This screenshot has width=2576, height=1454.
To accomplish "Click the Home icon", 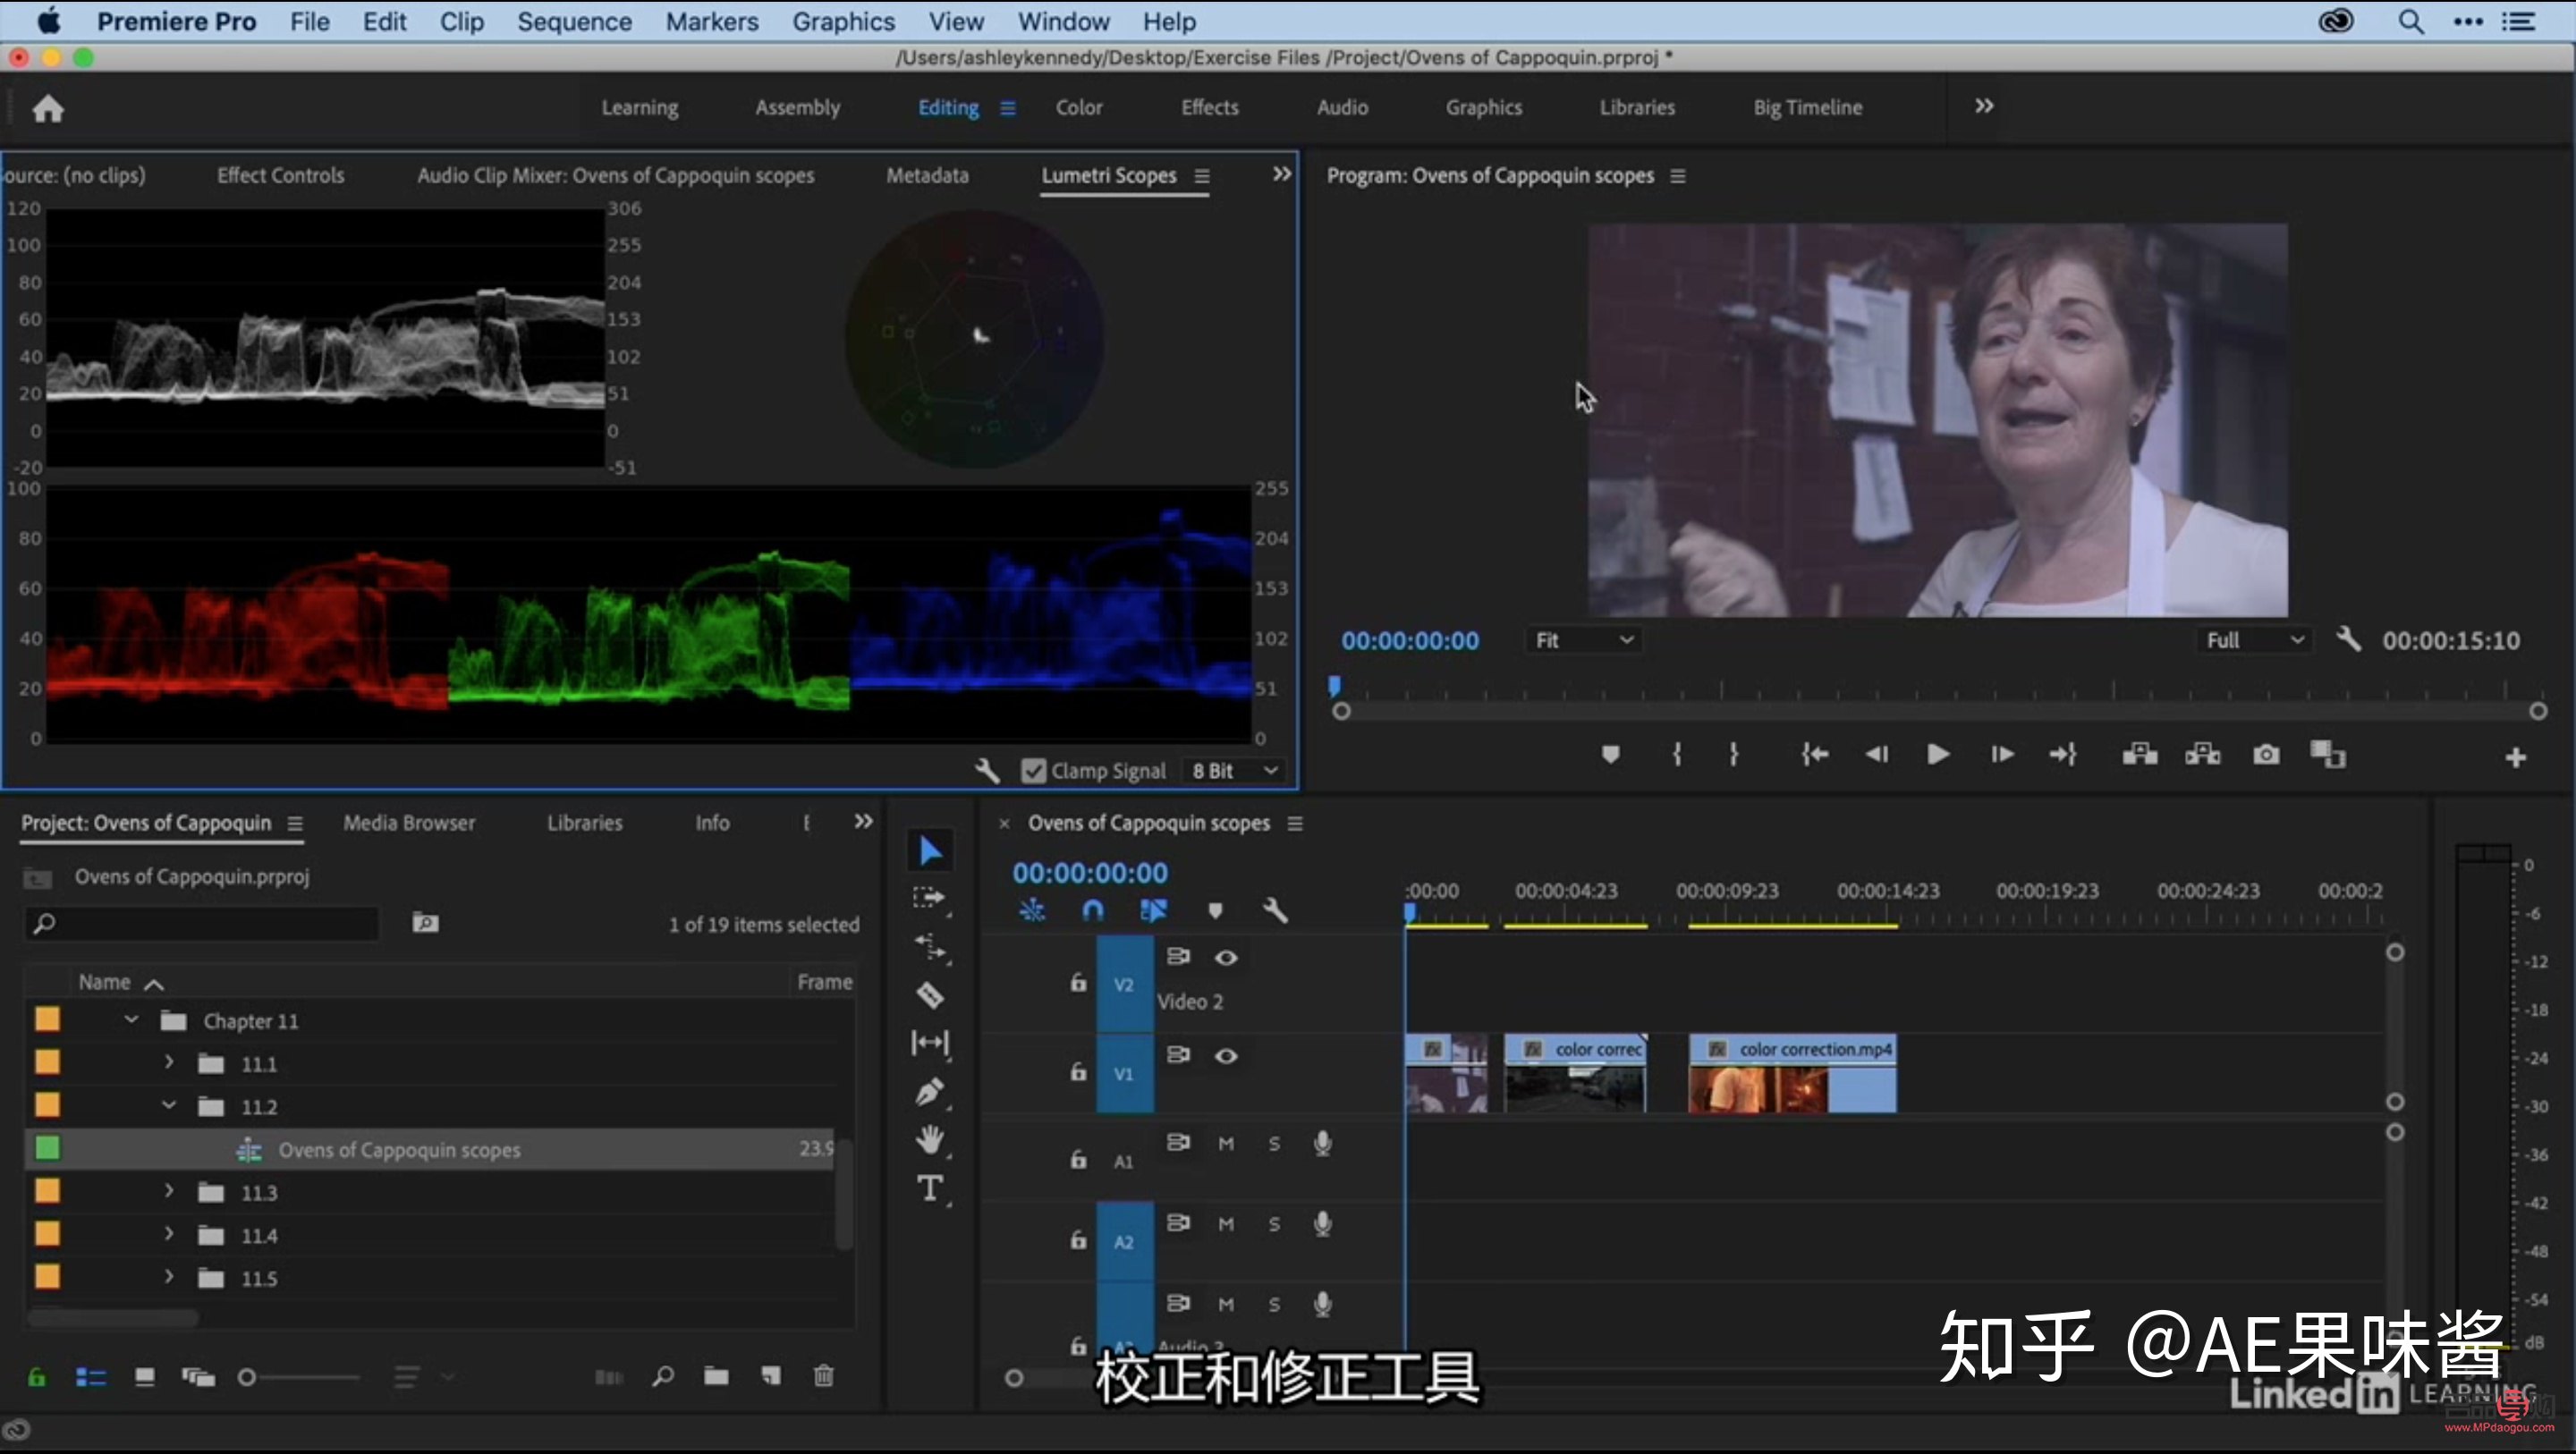I will click(47, 108).
